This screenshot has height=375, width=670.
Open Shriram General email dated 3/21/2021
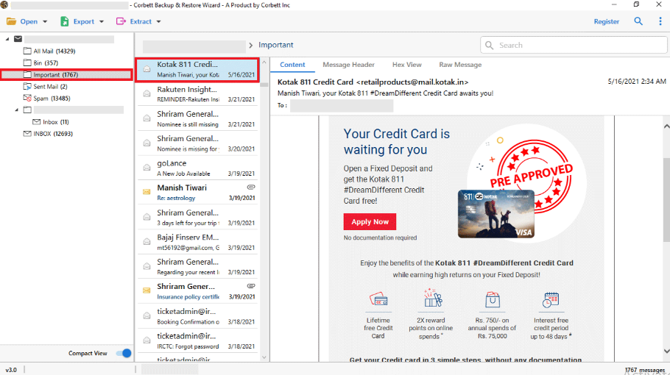pyautogui.click(x=197, y=119)
